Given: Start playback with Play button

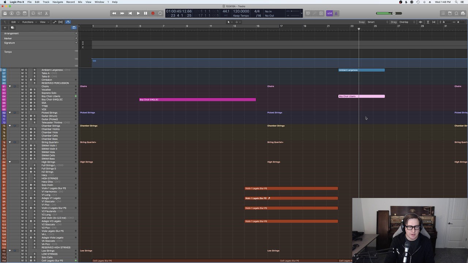Looking at the screenshot, I should point(138,13).
